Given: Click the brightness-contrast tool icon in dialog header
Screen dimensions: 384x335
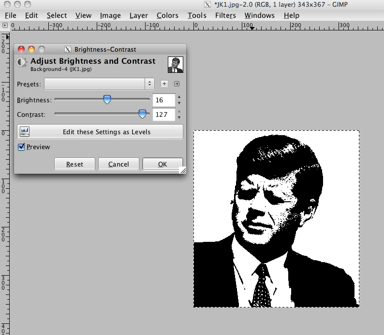Looking at the screenshot, I should 22,62.
